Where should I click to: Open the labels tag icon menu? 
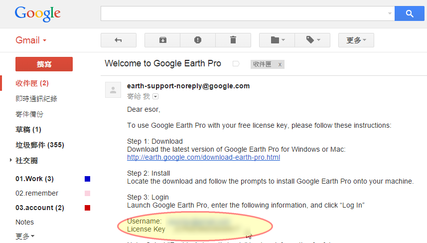click(x=312, y=40)
